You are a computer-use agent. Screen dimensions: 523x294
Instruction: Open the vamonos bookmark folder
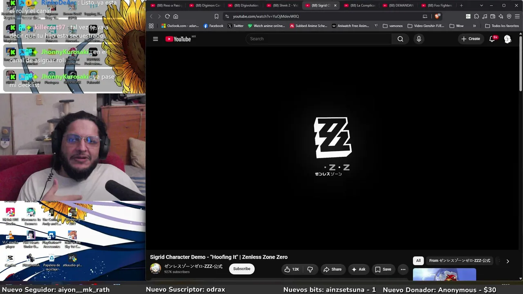click(x=393, y=26)
